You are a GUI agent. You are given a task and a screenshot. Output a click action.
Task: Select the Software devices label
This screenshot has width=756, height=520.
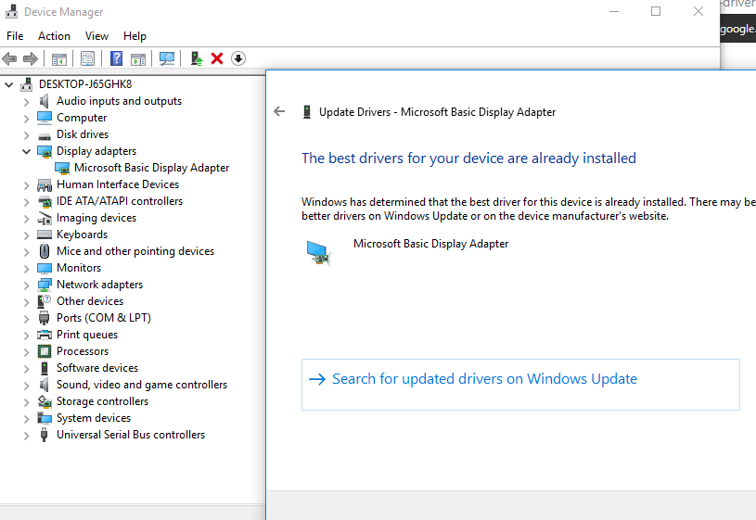97,368
